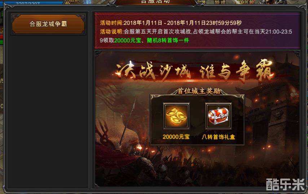The height and width of the screenshot is (194, 308).
Task: Click the 合服活动 window title
Action: pyautogui.click(x=155, y=1)
